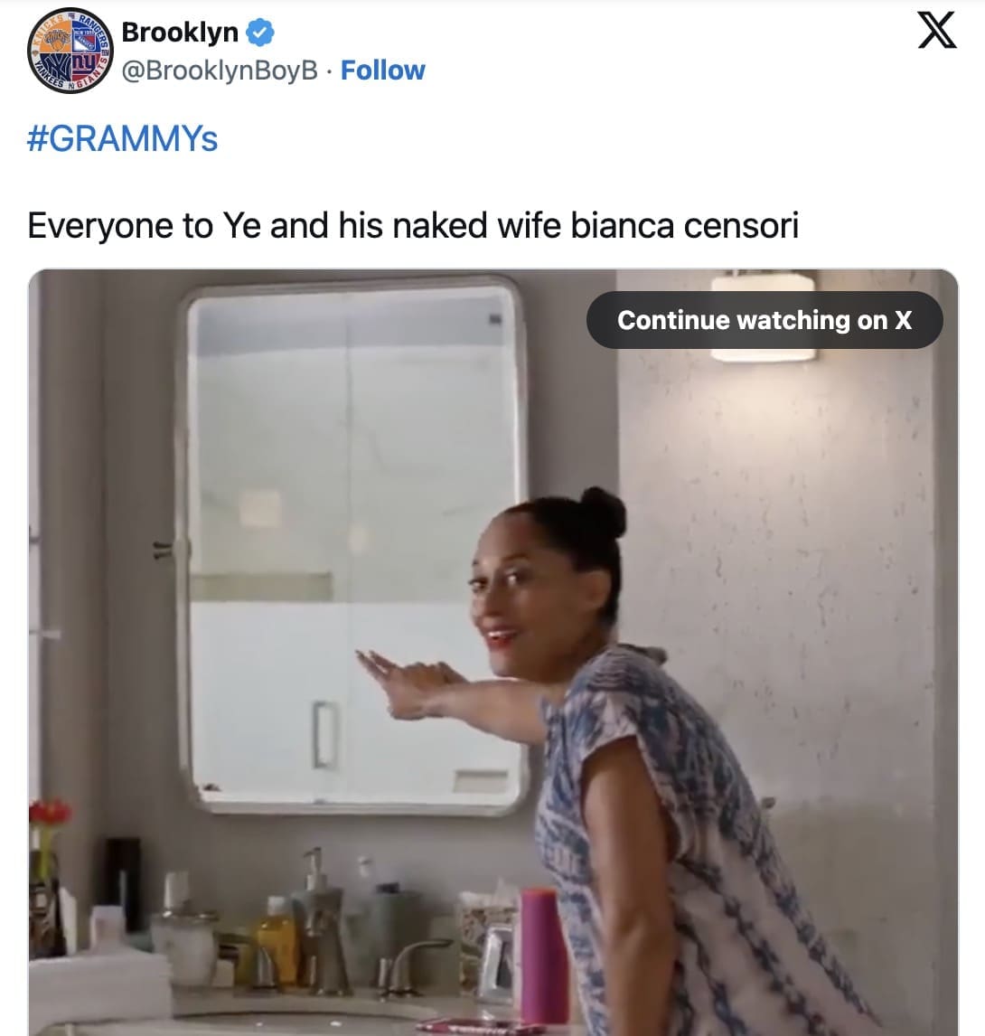Open the Brooklyn profile avatar
The image size is (985, 1036).
tap(70, 51)
